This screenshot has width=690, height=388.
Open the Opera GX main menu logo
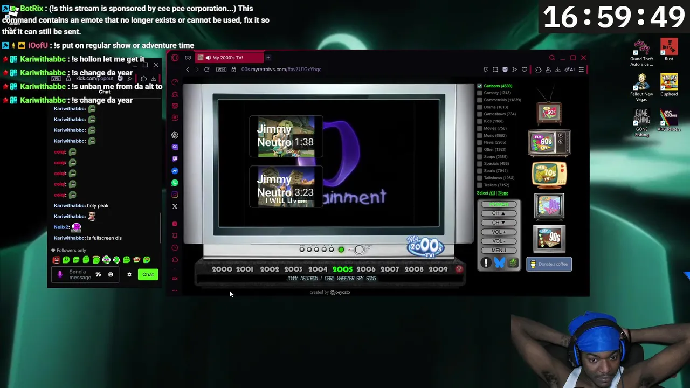[x=175, y=58]
